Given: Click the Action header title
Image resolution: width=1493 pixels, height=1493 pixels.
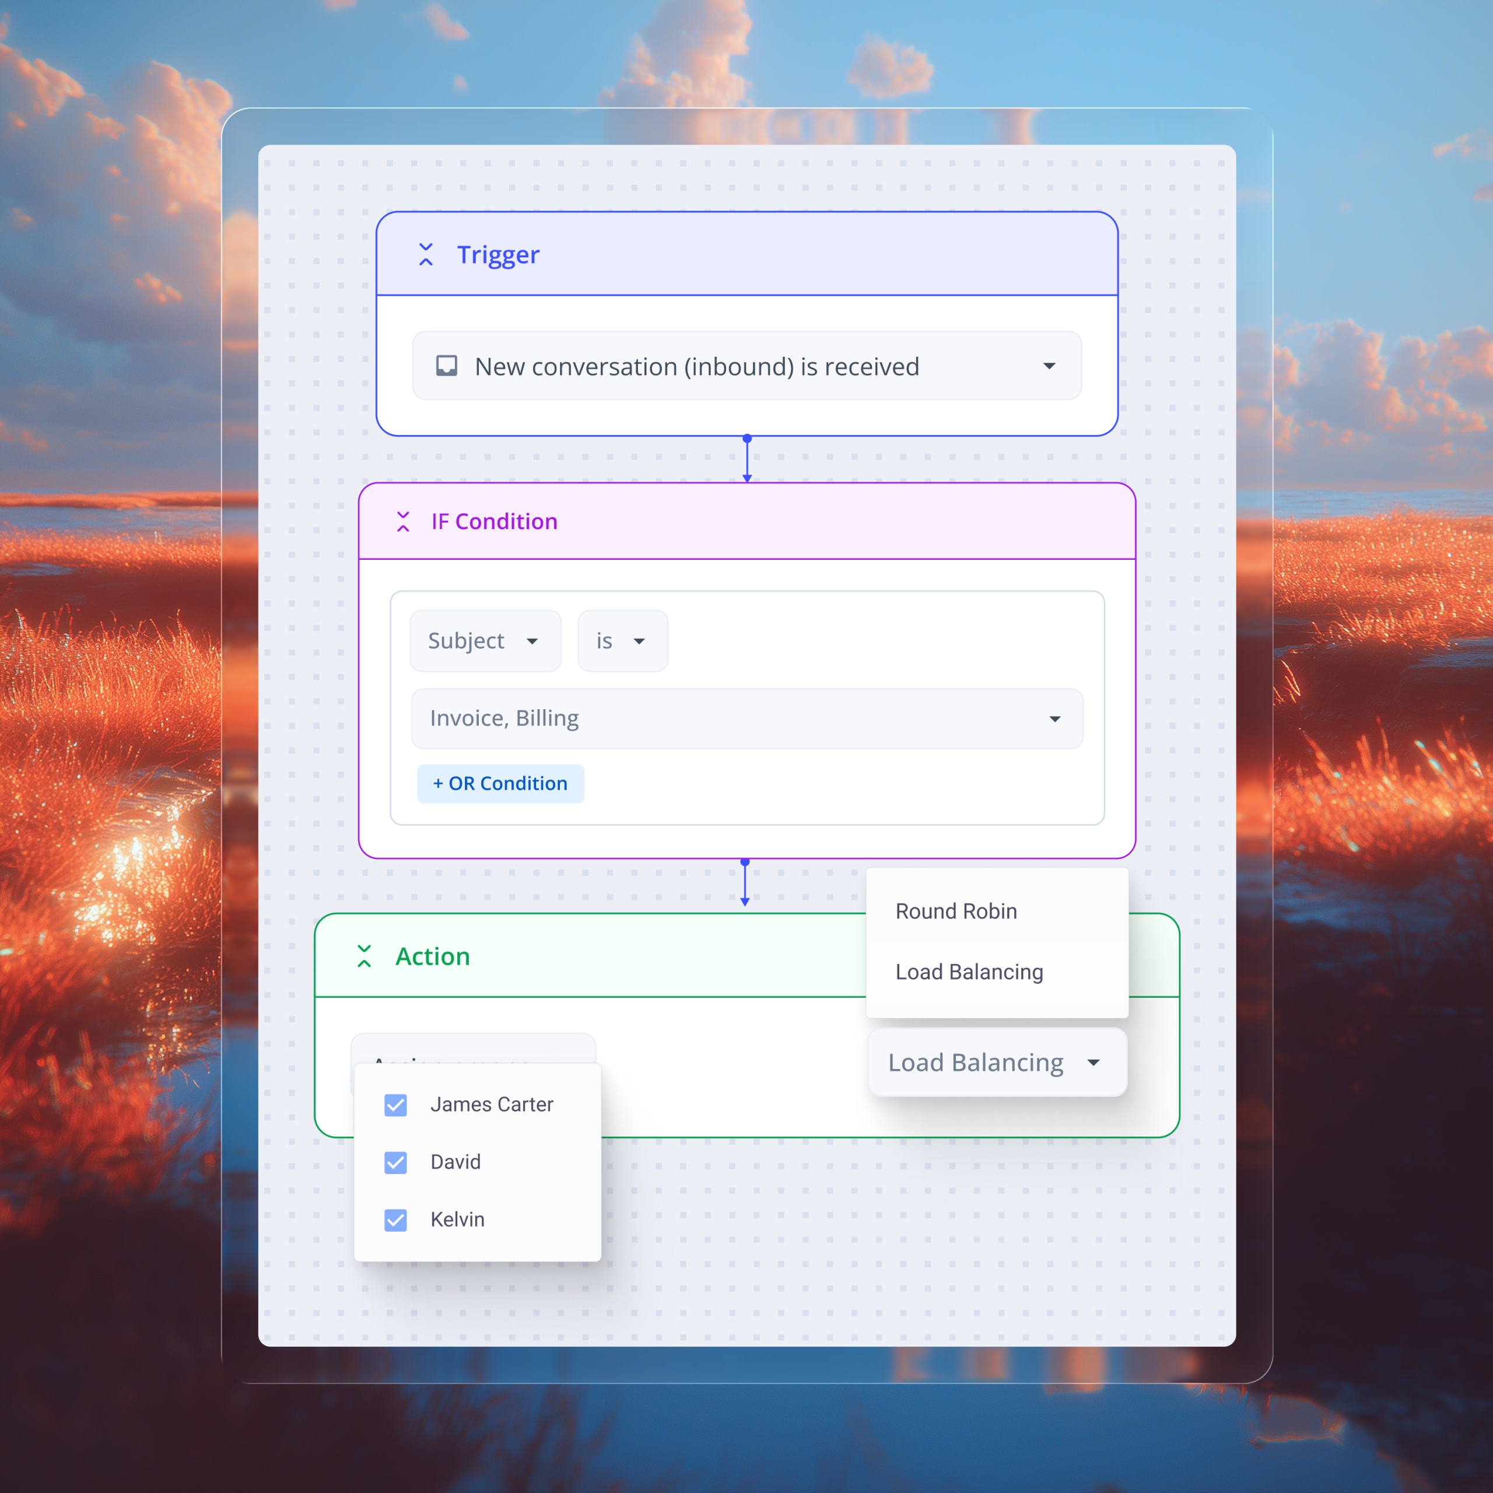Looking at the screenshot, I should click(432, 956).
